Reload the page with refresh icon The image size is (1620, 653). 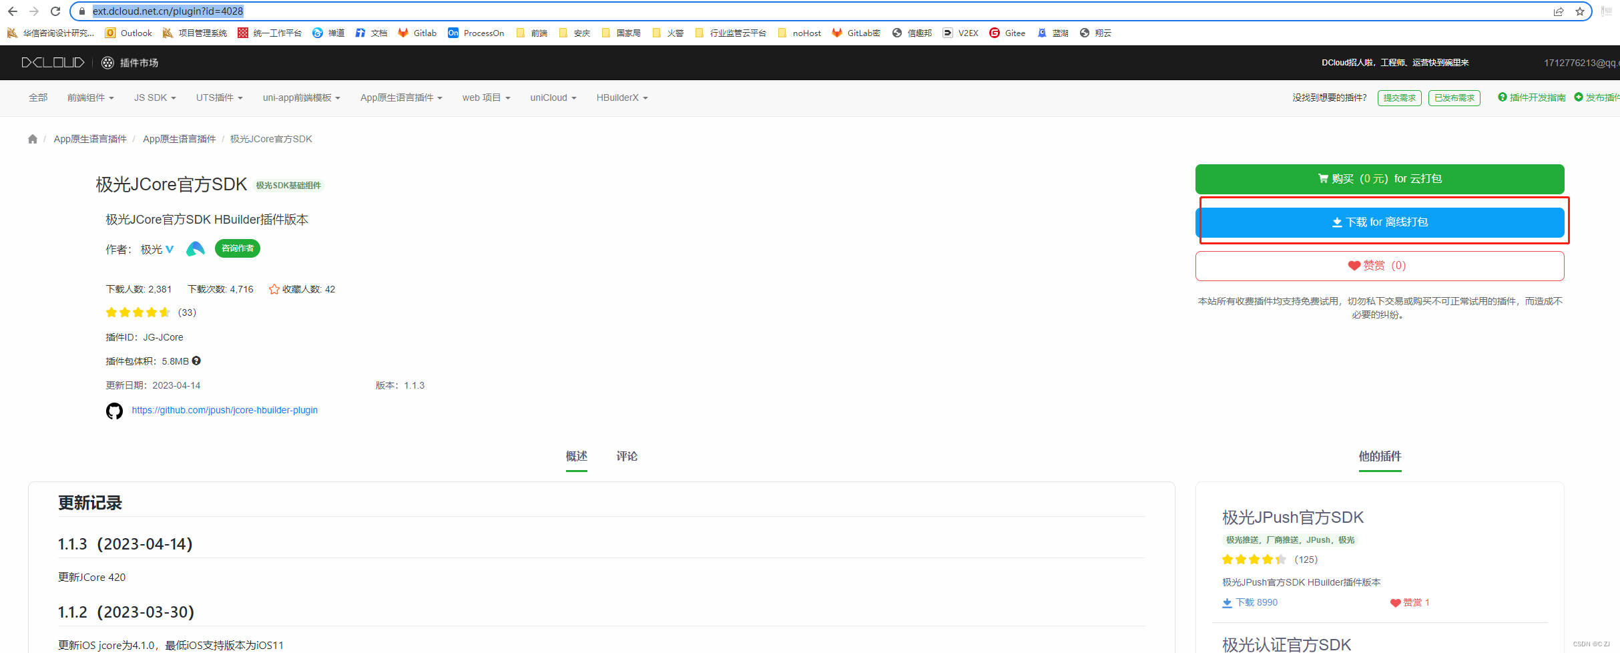55,11
